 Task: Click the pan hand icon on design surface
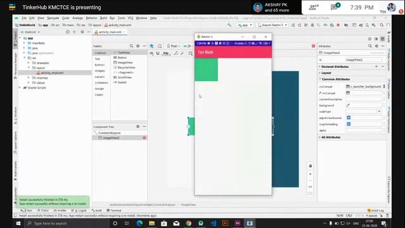point(310,166)
